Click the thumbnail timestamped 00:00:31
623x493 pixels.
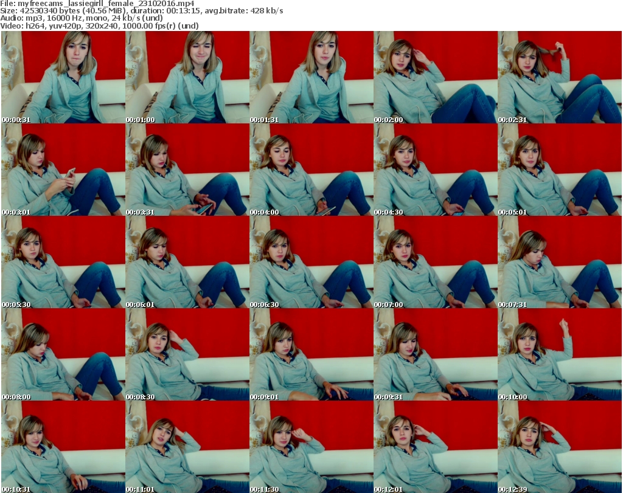63,77
